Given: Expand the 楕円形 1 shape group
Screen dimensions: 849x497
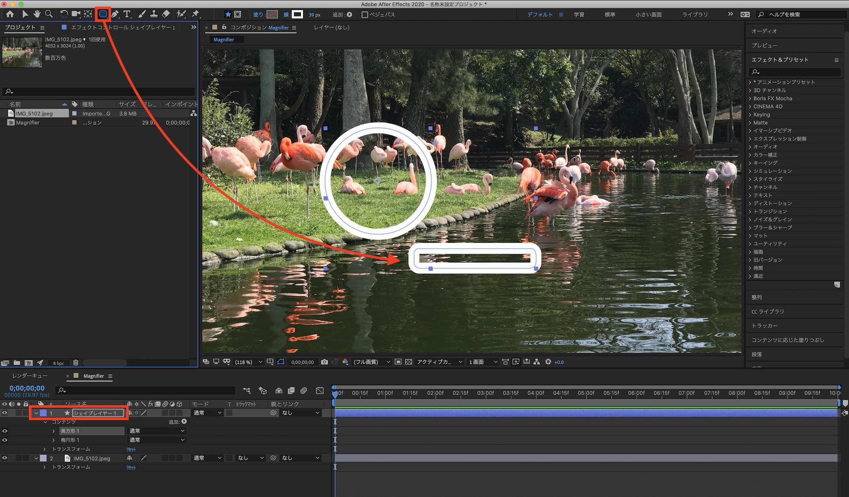Looking at the screenshot, I should [53, 440].
